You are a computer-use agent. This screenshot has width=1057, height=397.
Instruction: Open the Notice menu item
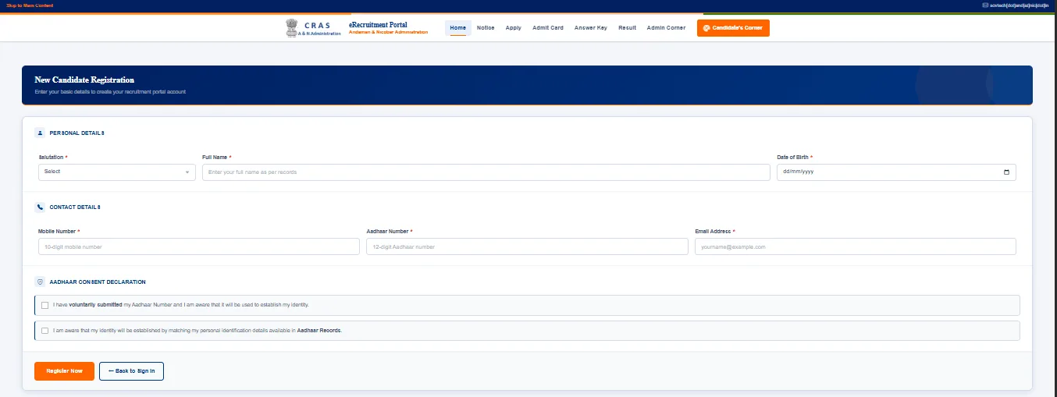486,28
